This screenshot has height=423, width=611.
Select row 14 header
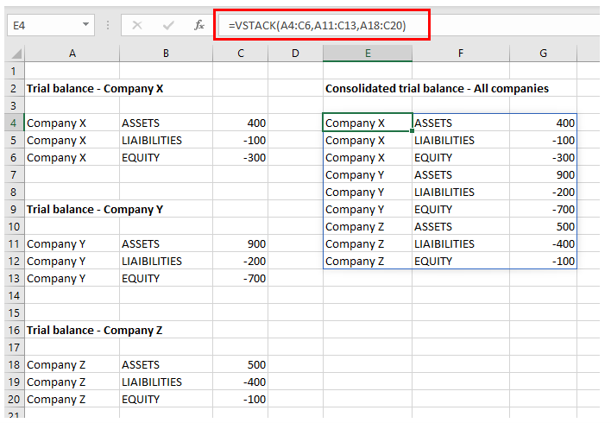(x=14, y=295)
